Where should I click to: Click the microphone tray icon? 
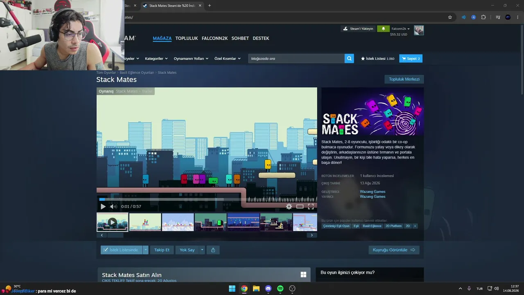click(469, 288)
